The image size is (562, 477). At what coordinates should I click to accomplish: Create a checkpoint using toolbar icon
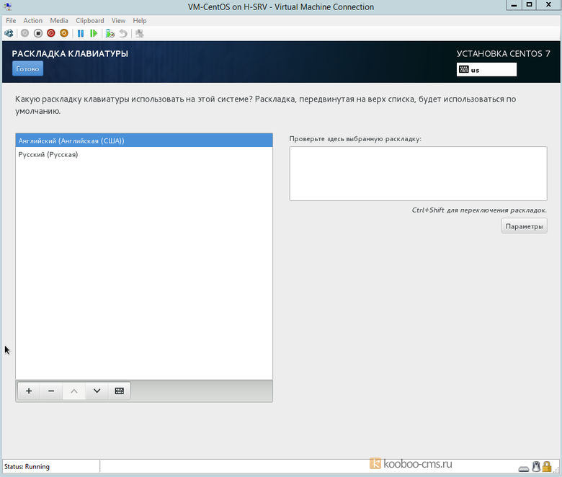pyautogui.click(x=110, y=33)
